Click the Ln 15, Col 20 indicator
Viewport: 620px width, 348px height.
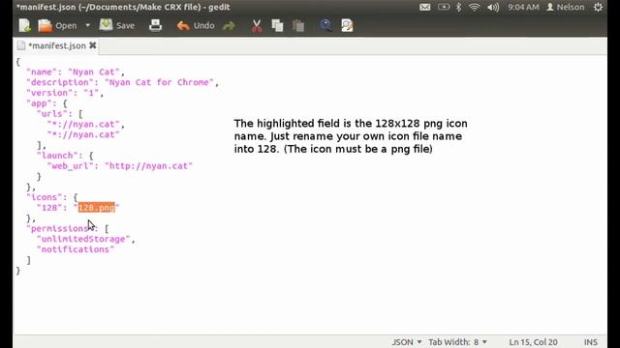[x=533, y=342]
